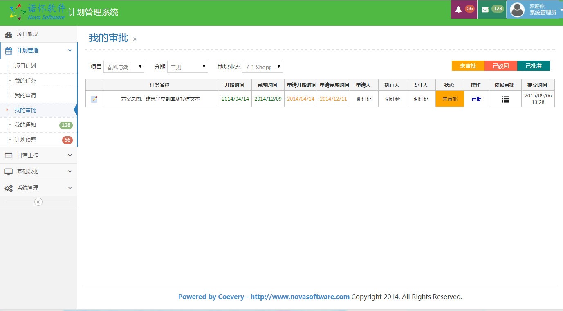Open the 分期 dropdown showing 二期
The height and width of the screenshot is (311, 563).
click(187, 67)
